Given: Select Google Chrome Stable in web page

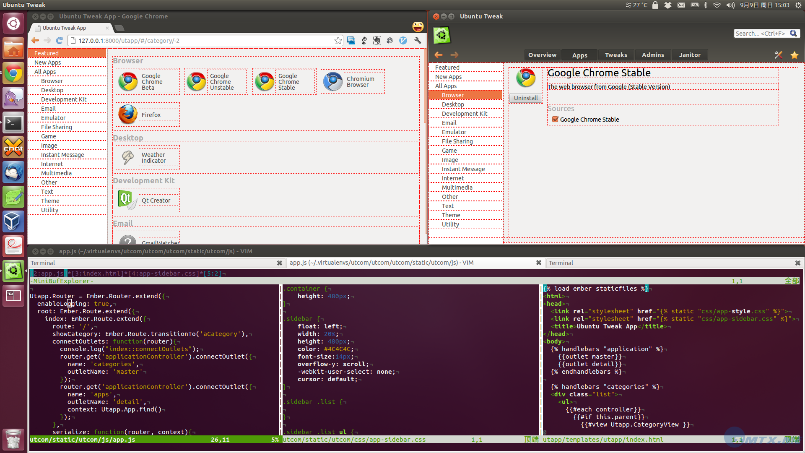Looking at the screenshot, I should [285, 81].
